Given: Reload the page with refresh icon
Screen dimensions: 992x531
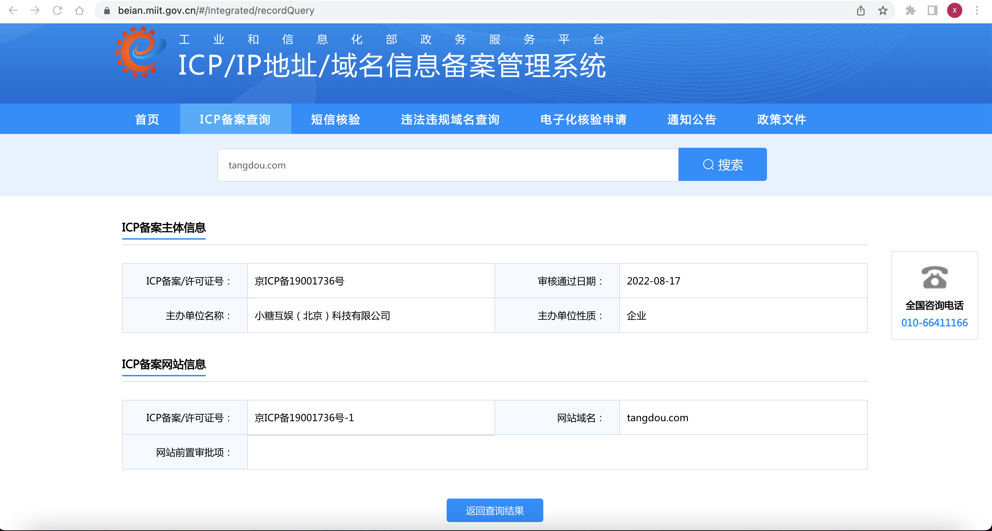Looking at the screenshot, I should coord(57,10).
